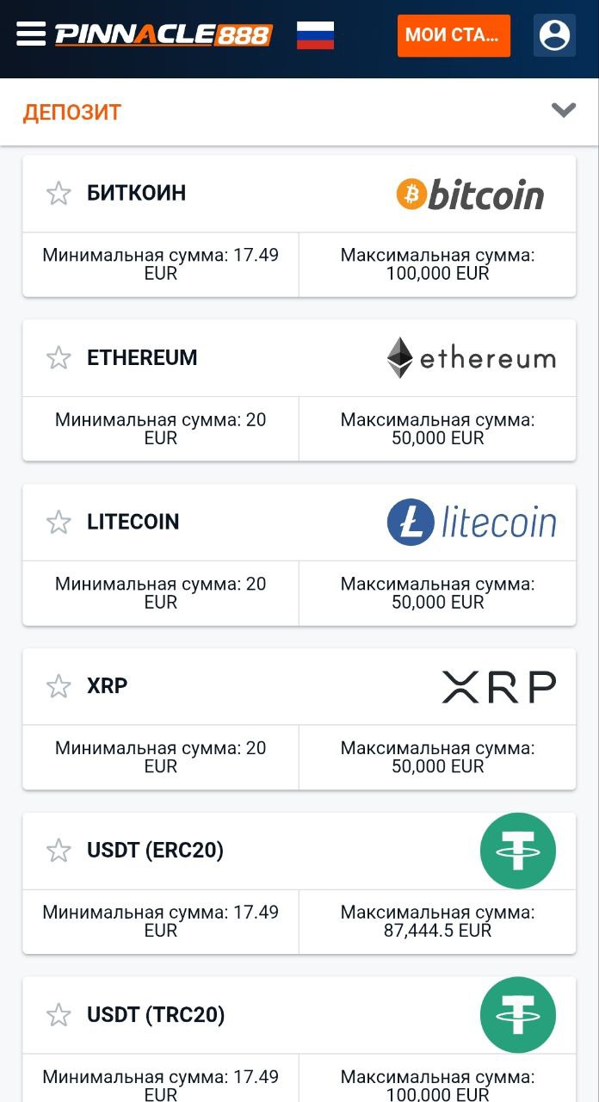Screen dimensions: 599x1102
Task: Tap the Tether icon for USDT (TRC20)
Action: click(518, 1015)
